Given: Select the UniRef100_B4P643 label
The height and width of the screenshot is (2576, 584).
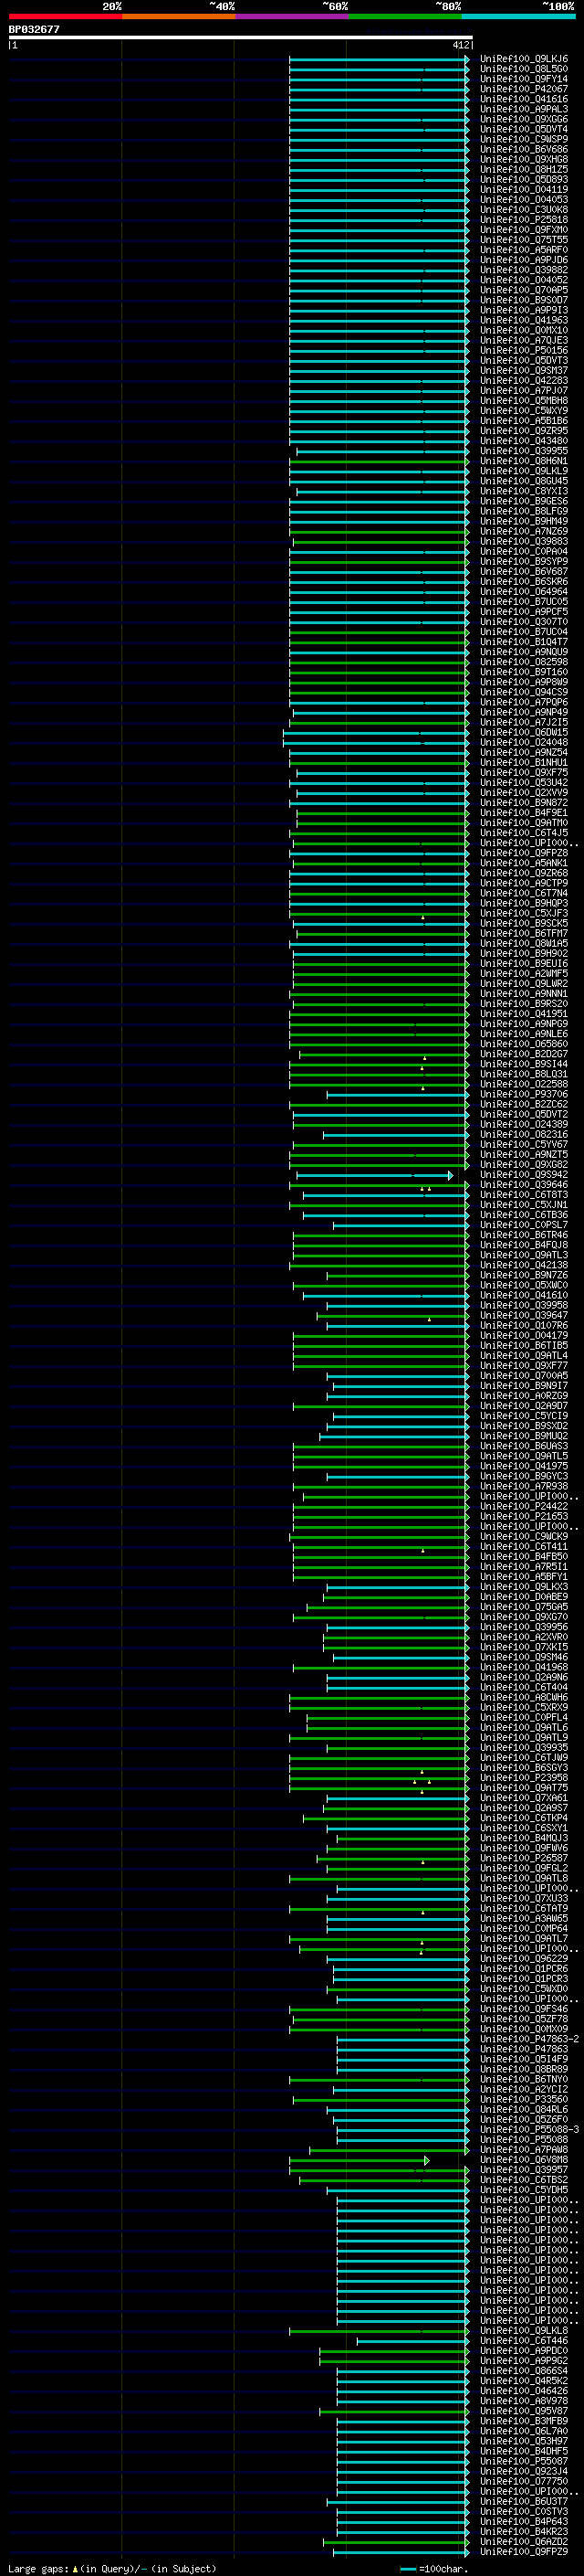Looking at the screenshot, I should pyautogui.click(x=523, y=2522).
